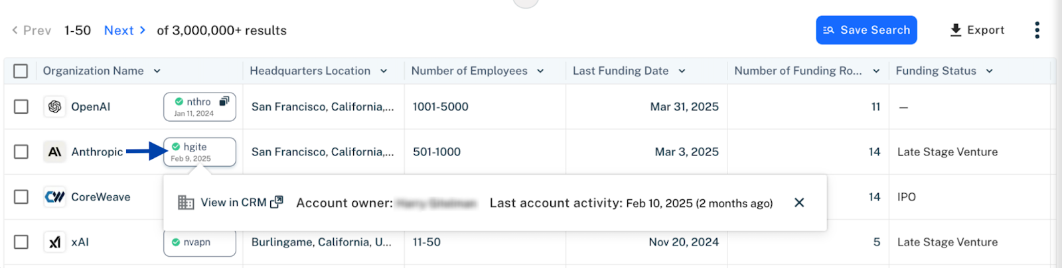Click the xAI nvapn CRM badge
Screen dimensions: 1062x268
pyautogui.click(x=200, y=243)
